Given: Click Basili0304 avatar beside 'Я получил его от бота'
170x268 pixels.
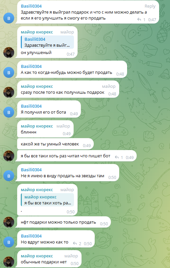Looking at the screenshot, I should click(x=9, y=112).
